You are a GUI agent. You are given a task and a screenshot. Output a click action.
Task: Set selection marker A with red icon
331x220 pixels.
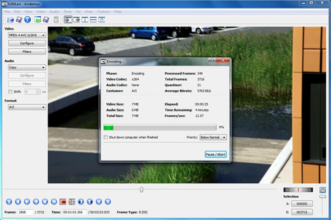(63, 202)
